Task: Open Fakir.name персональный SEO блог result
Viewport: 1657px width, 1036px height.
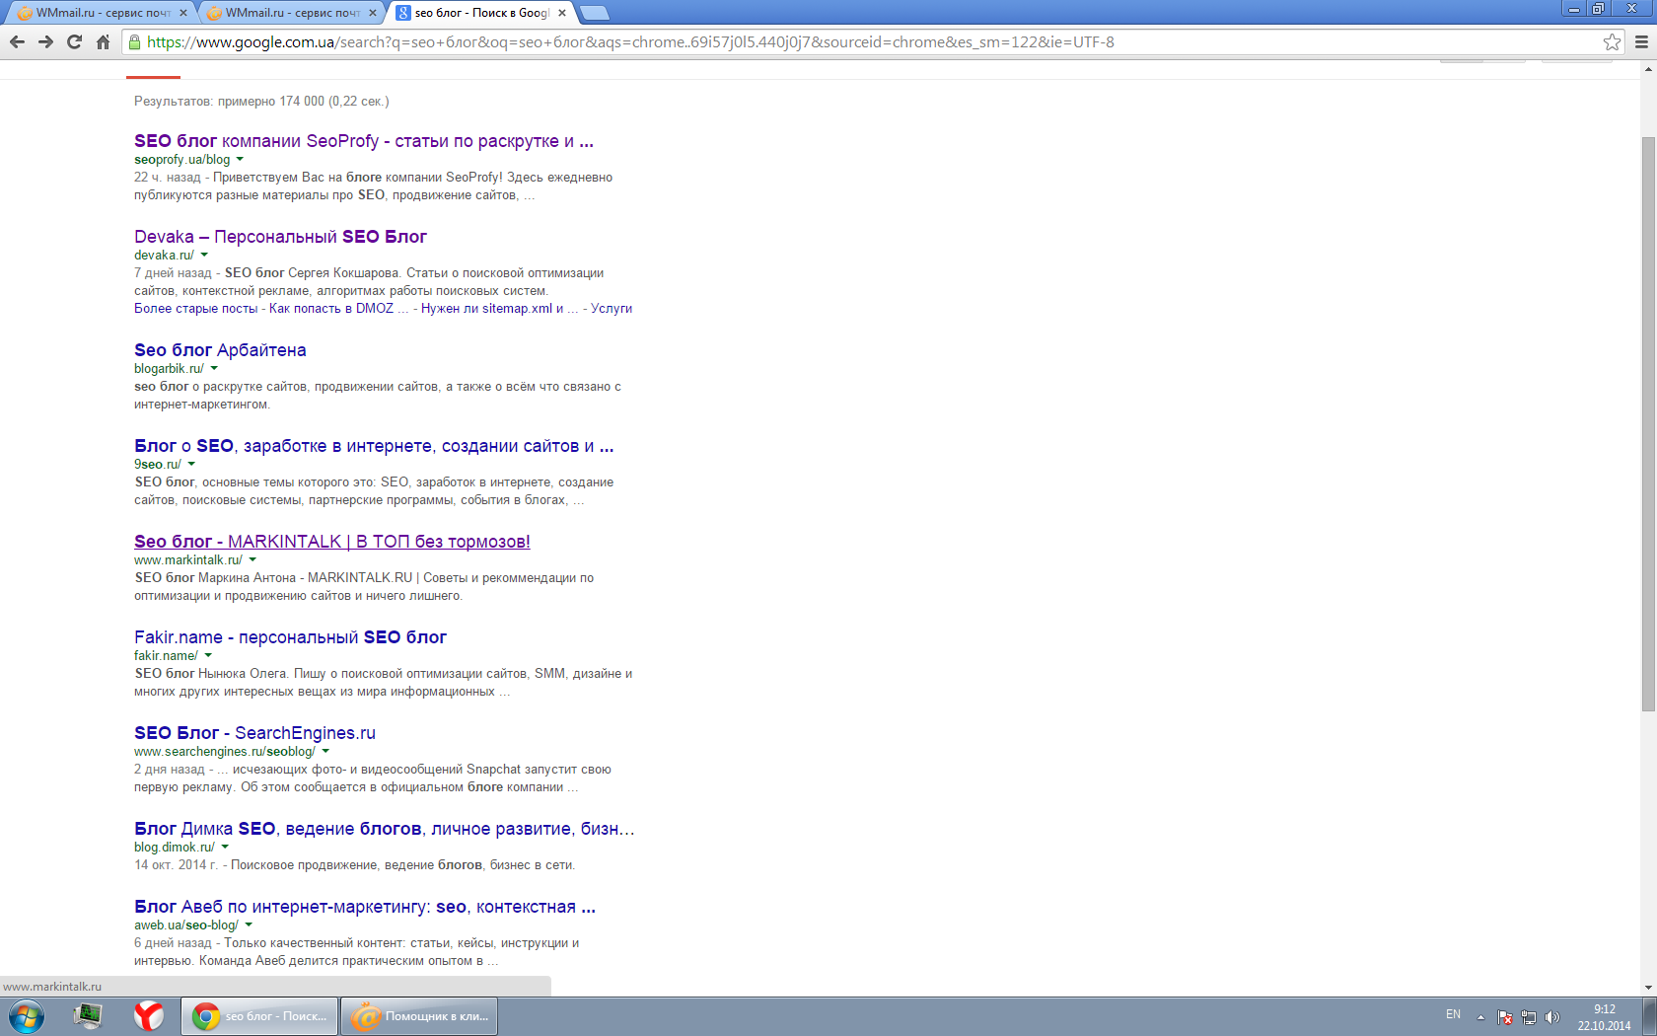Action: click(x=290, y=637)
